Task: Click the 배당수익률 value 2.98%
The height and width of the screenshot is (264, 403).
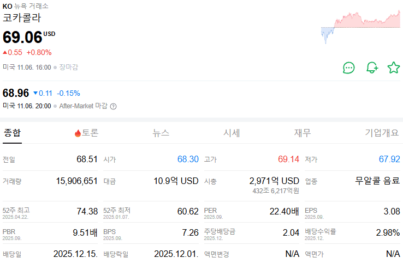Action: tap(388, 233)
